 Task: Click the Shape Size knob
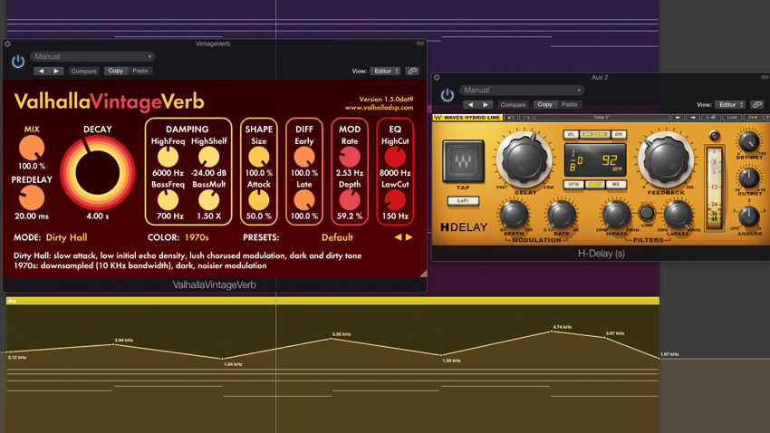pos(259,157)
